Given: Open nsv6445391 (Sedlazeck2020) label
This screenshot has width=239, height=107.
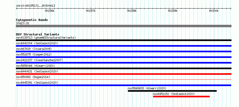Looking at the screenshot, I should pyautogui.click(x=37, y=83).
